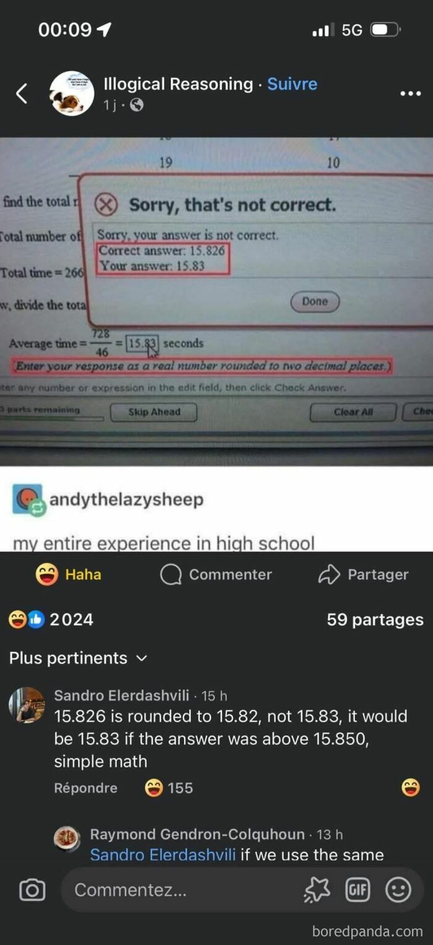The image size is (433, 945).
Task: React to Sandro's comment with Haha emoji
Action: 410,788
